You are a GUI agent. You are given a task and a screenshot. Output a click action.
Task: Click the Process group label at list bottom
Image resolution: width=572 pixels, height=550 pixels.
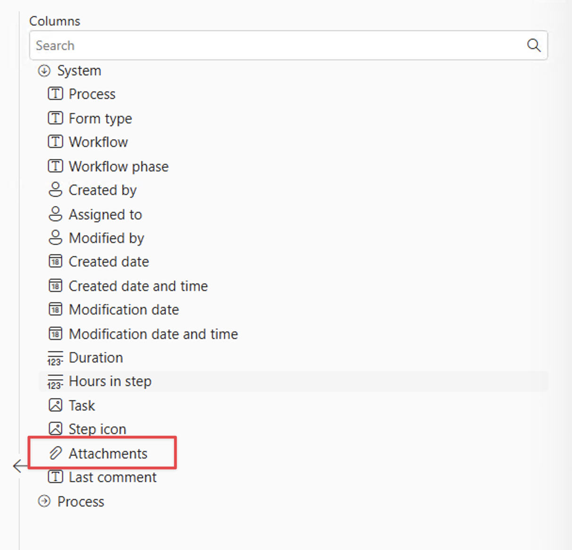coord(81,501)
